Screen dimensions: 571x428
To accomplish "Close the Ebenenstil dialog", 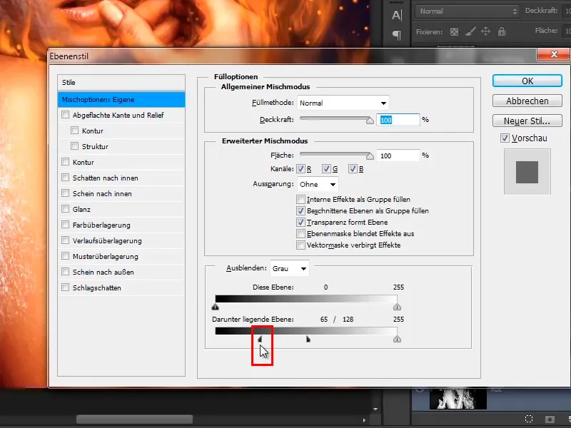I will pyautogui.click(x=554, y=55).
